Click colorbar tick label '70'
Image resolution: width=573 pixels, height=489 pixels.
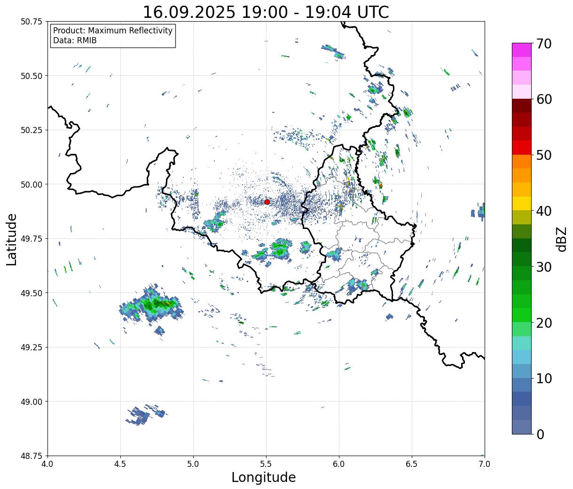[544, 44]
